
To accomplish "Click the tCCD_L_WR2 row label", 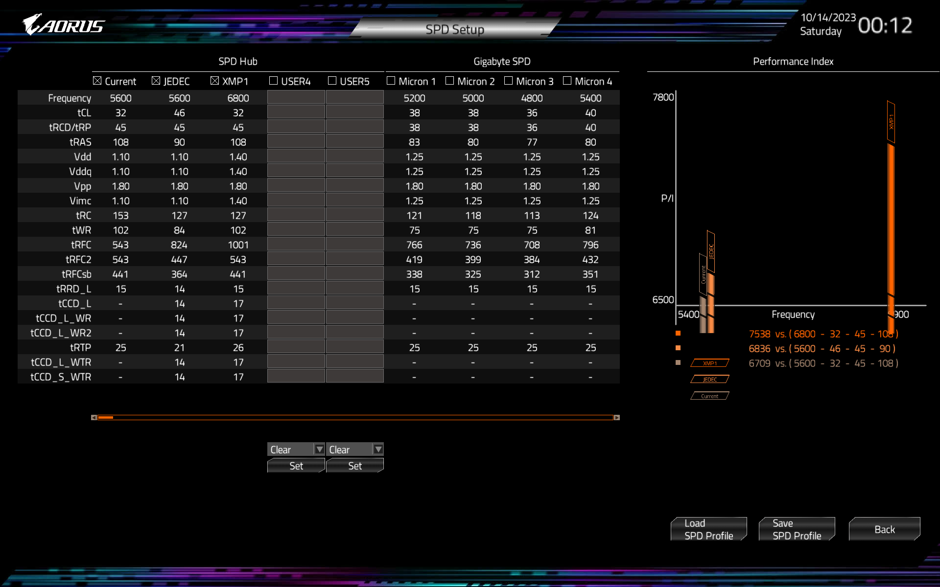I will click(x=61, y=333).
